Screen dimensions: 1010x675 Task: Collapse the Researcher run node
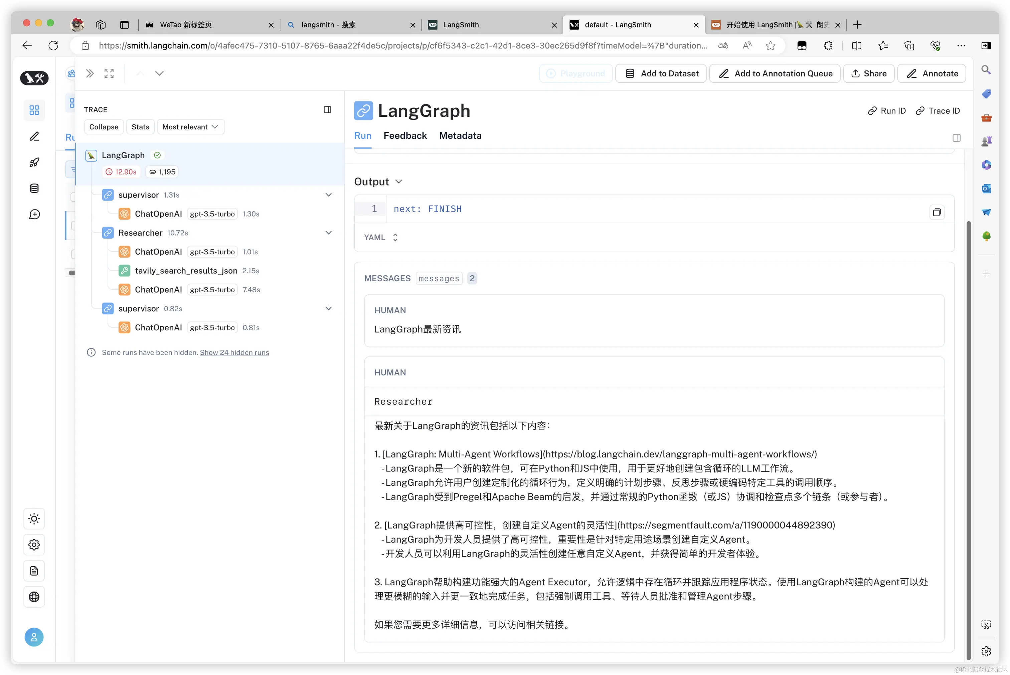pyautogui.click(x=328, y=233)
